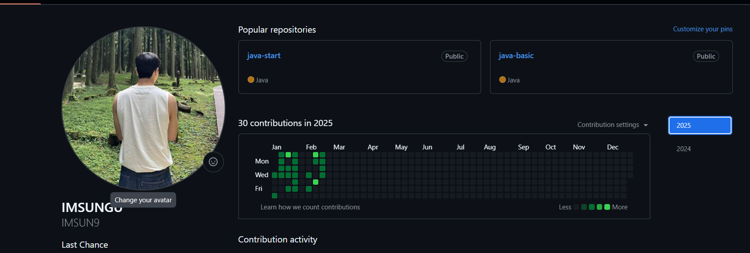This screenshot has width=750, height=253.
Task: Click the caret arrow beside Contribution settings
Action: click(646, 125)
